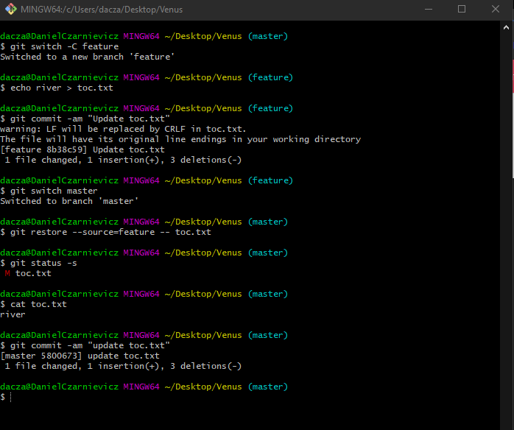Maximize the MINGW64 terminal window
This screenshot has height=430, width=514.
tap(462, 10)
